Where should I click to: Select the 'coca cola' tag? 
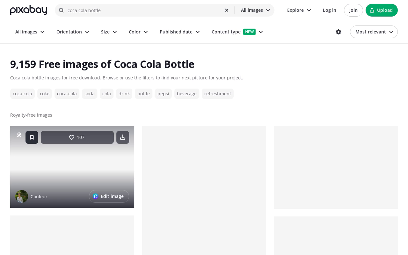pyautogui.click(x=22, y=94)
